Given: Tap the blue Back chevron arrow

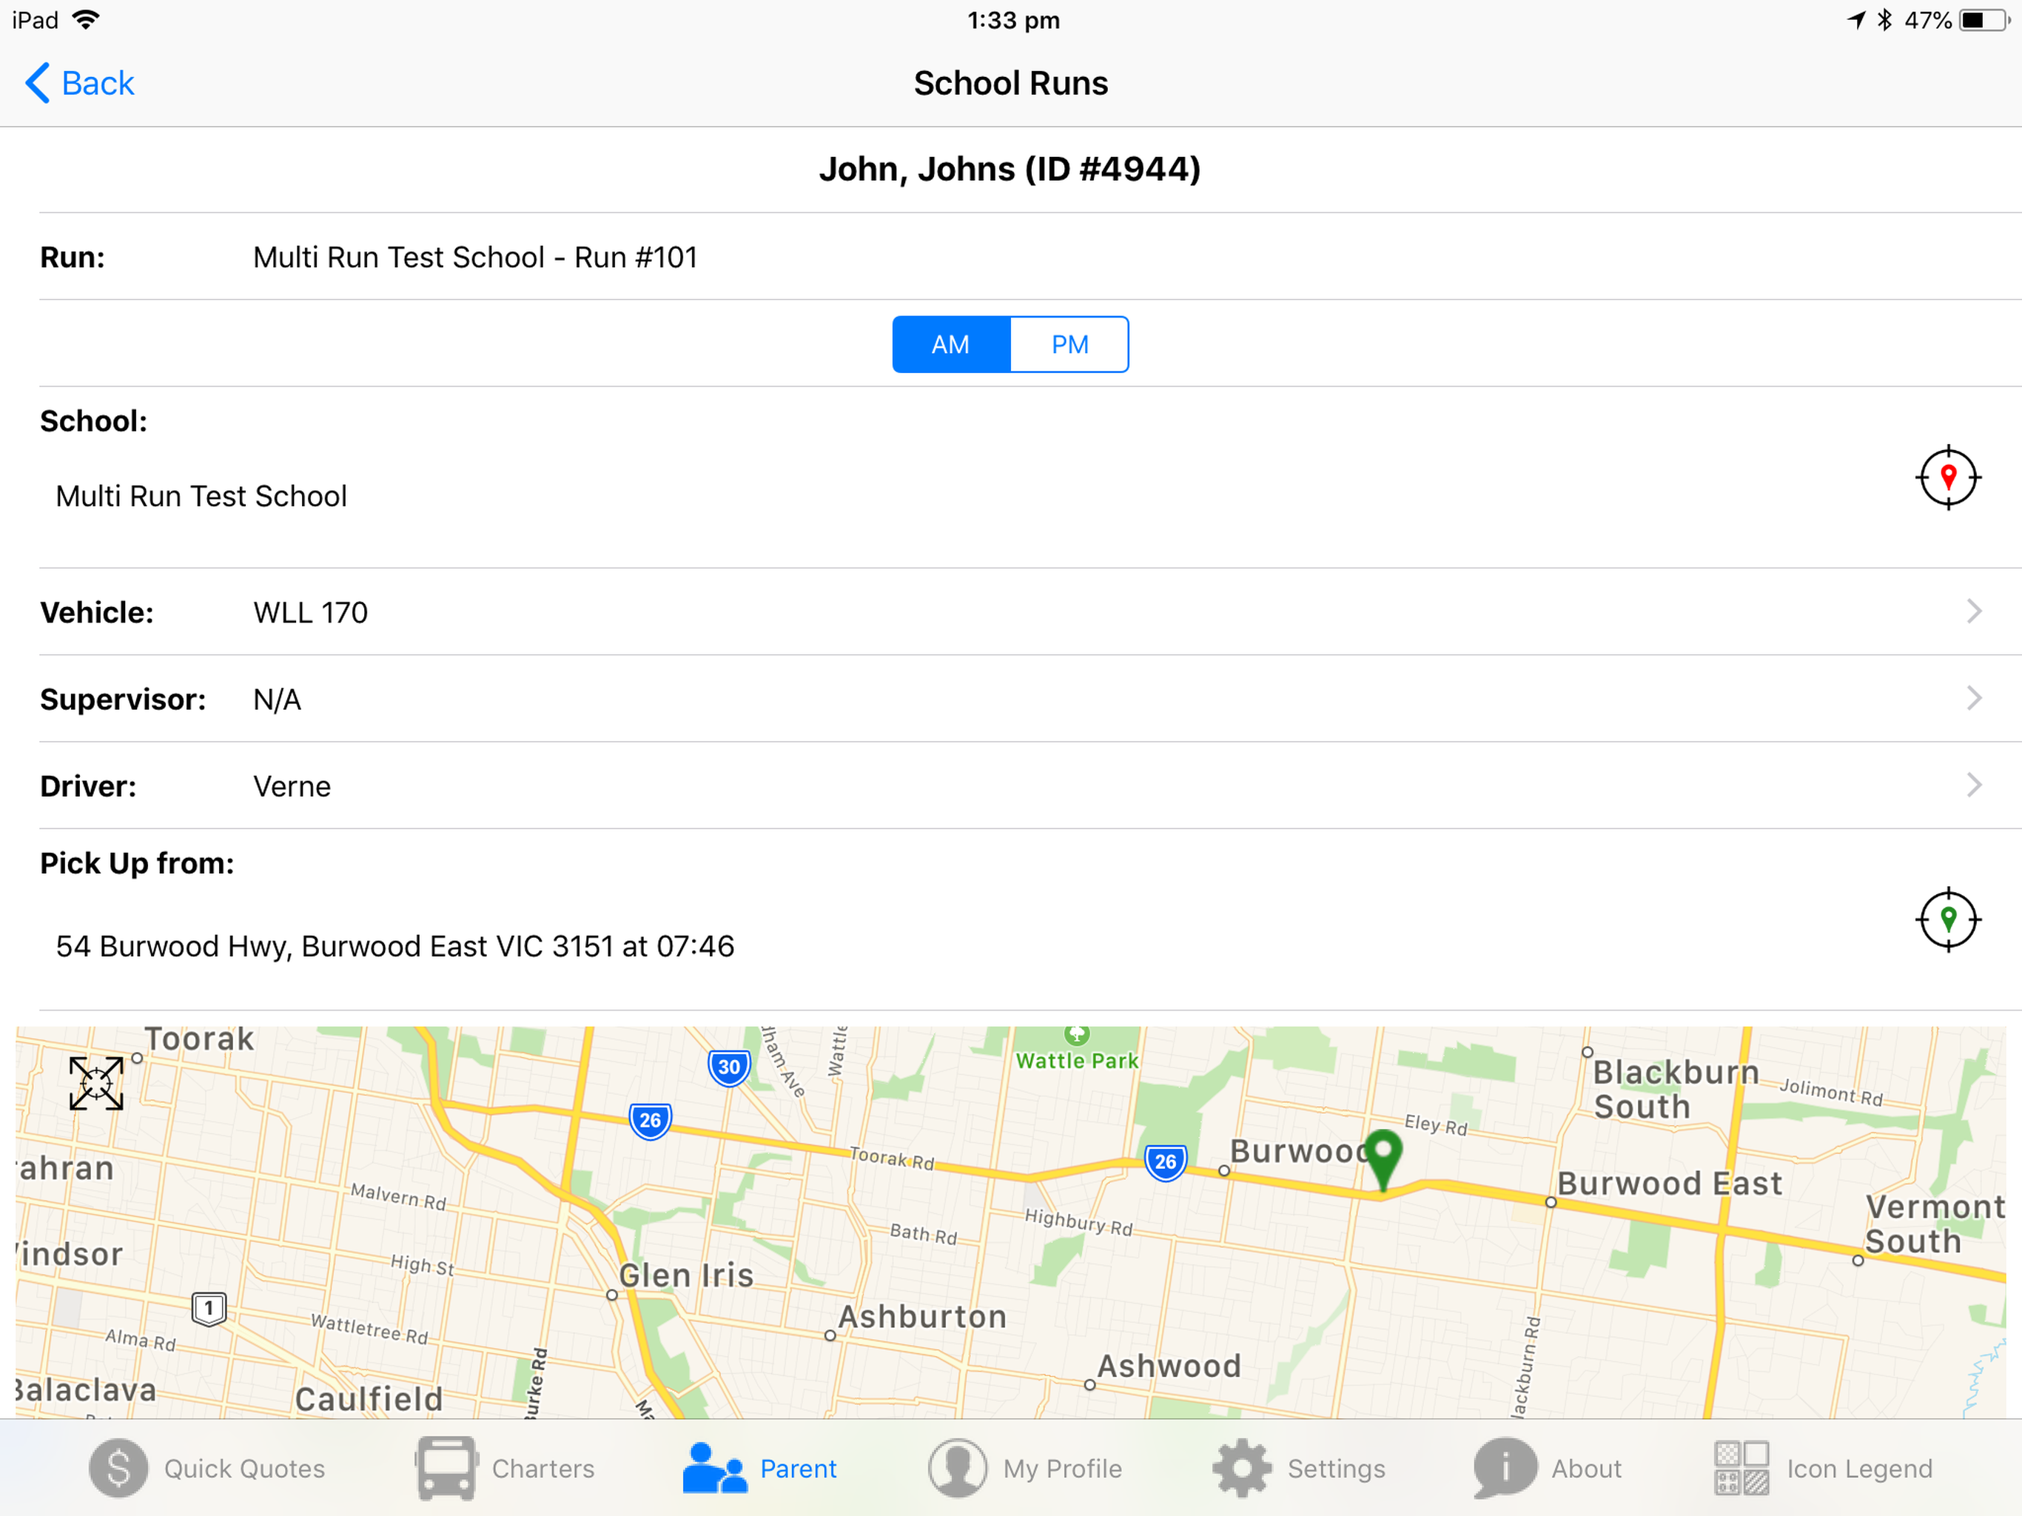Looking at the screenshot, I should (36, 83).
